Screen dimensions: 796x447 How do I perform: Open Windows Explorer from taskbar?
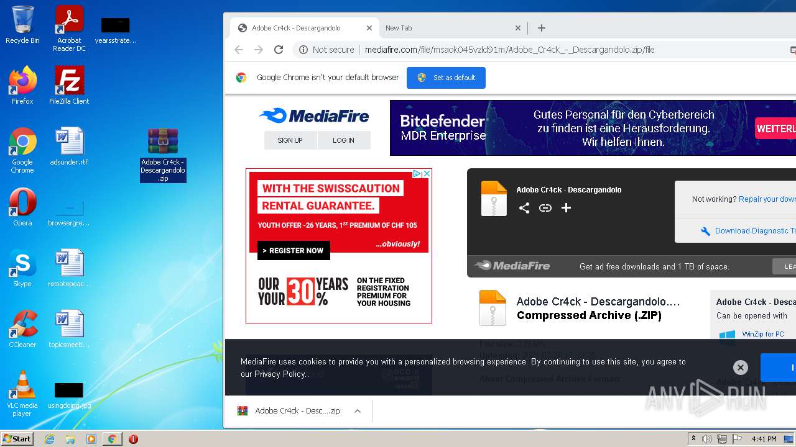click(70, 439)
